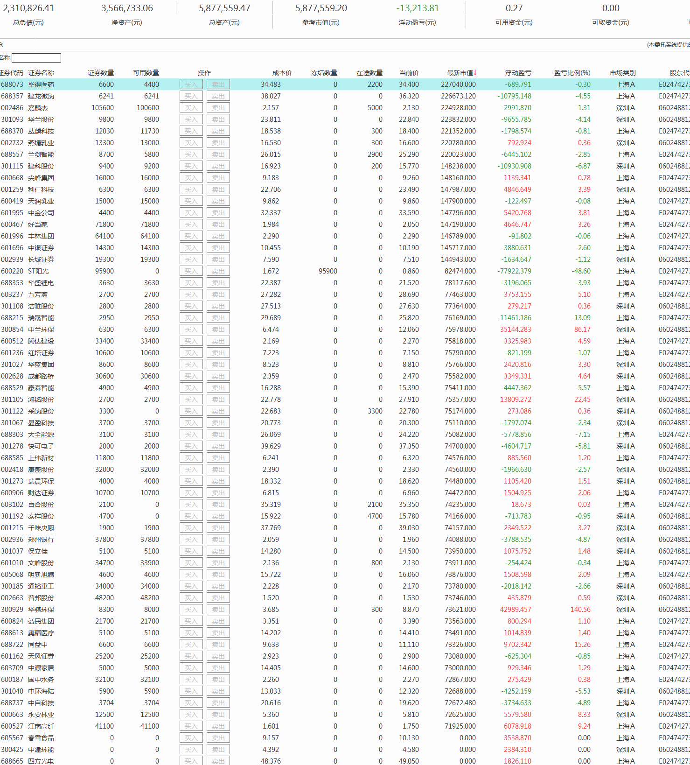
Task: Click 卖出 button for 成都路桥
Action: 218,376
